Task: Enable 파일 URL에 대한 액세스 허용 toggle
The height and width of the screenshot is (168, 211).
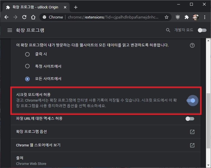Action: [x=190, y=119]
